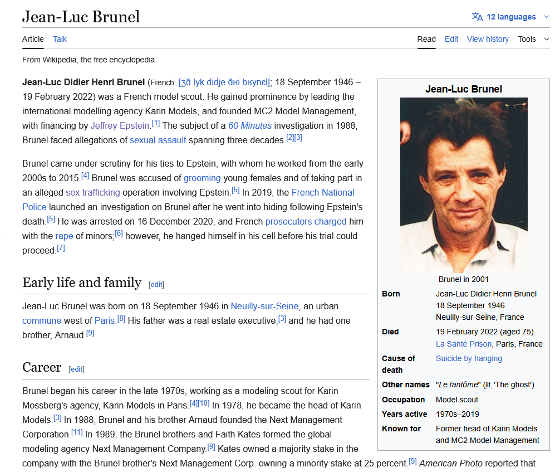Open the 12 languages dropdown

511,17
